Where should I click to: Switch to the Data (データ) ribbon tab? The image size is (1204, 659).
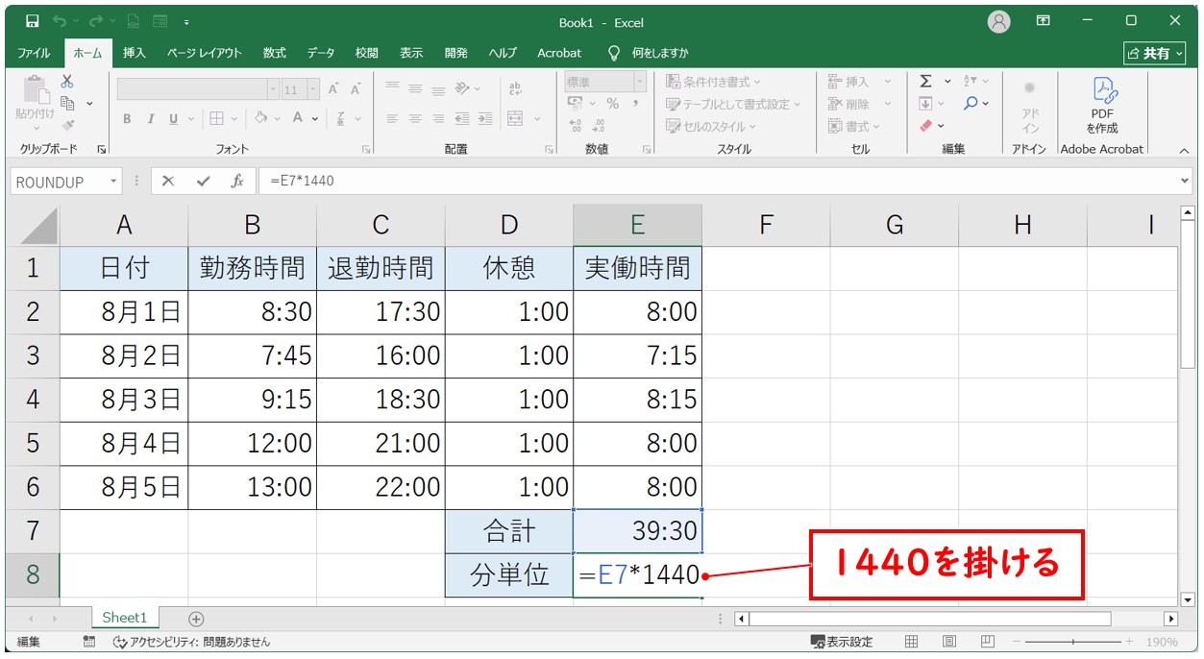pyautogui.click(x=321, y=53)
